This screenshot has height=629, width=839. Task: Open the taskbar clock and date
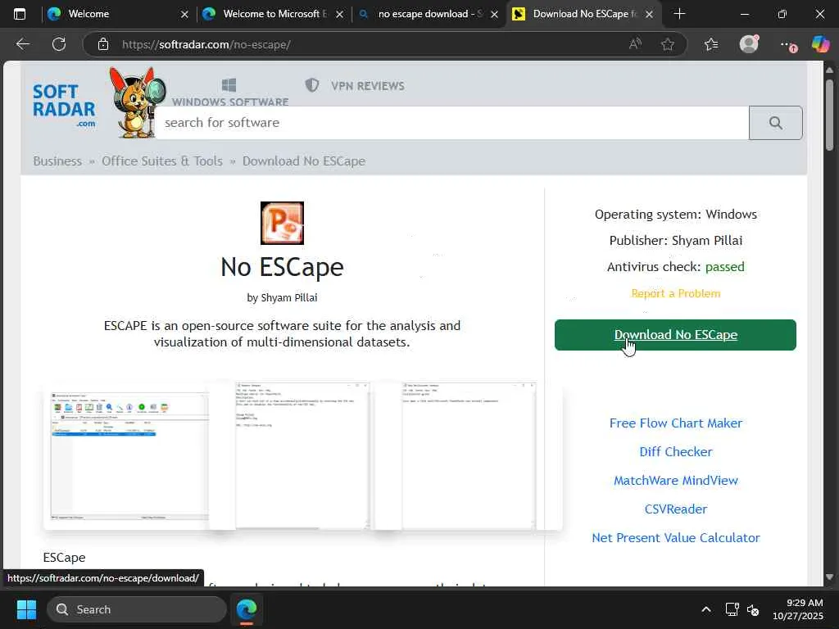(x=797, y=609)
